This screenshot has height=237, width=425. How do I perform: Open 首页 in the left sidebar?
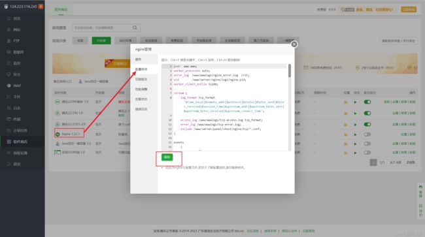[17, 18]
